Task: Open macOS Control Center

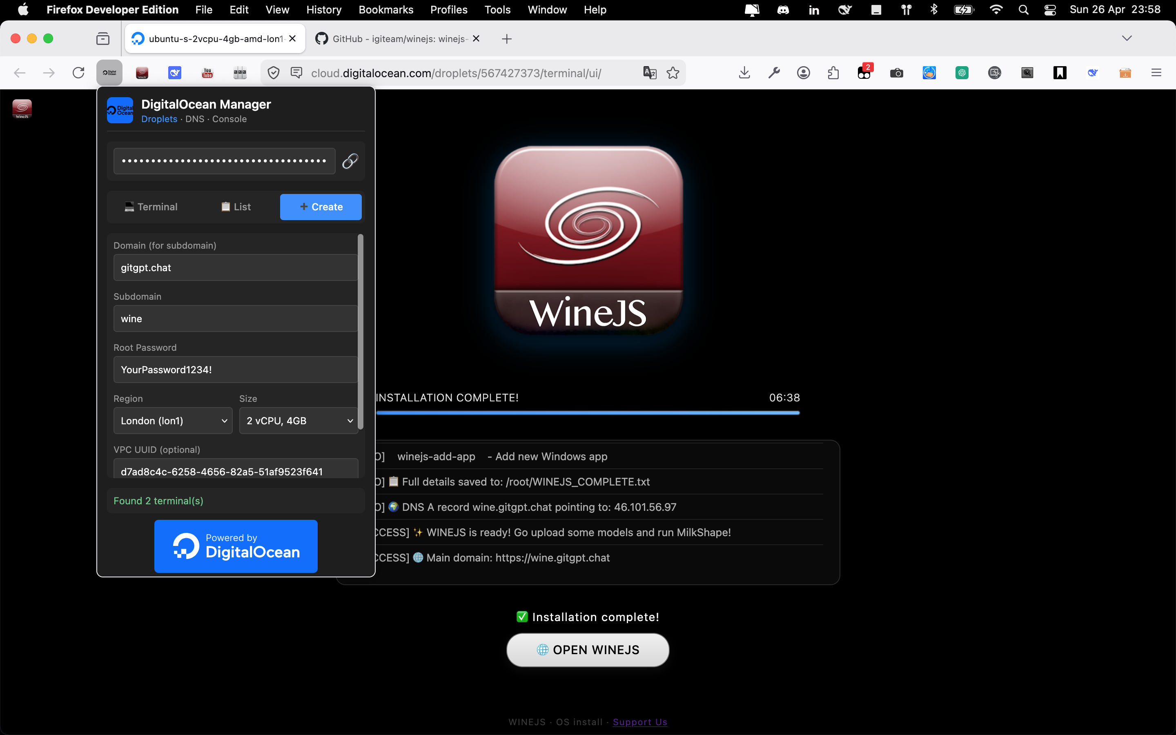Action: 1050,10
